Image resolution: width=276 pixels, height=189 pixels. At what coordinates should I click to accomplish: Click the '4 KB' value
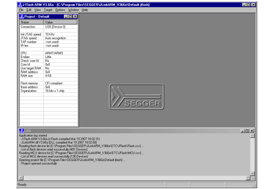pyautogui.click(x=48, y=76)
